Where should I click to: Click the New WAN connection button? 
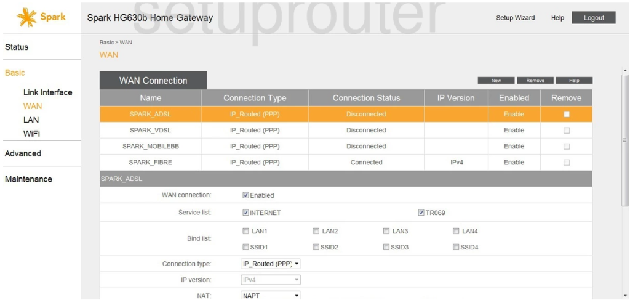click(x=496, y=80)
